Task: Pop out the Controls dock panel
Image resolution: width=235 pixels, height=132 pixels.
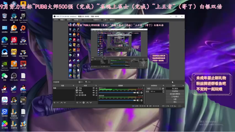Action: coord(183,85)
